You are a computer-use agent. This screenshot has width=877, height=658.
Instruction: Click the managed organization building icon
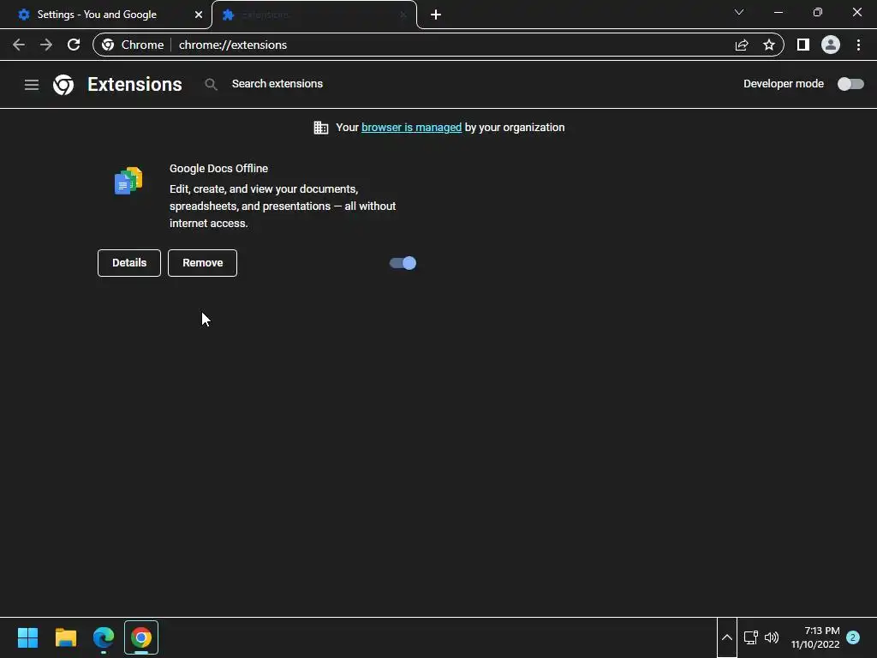tap(321, 128)
